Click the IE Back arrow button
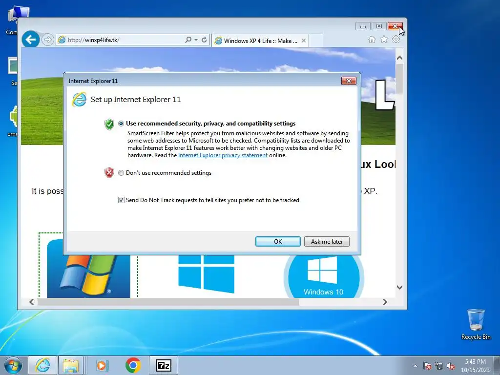 tap(31, 40)
